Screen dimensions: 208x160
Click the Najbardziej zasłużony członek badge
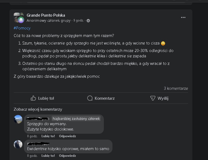(x=76, y=118)
